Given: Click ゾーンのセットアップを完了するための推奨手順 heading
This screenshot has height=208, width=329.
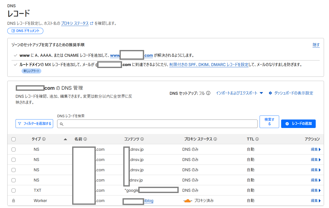Looking at the screenshot, I should 48,45.
